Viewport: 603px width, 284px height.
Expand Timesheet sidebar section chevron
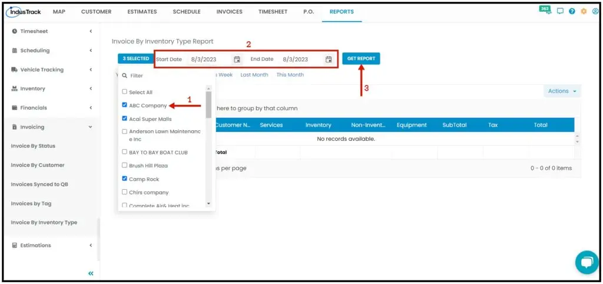point(91,31)
